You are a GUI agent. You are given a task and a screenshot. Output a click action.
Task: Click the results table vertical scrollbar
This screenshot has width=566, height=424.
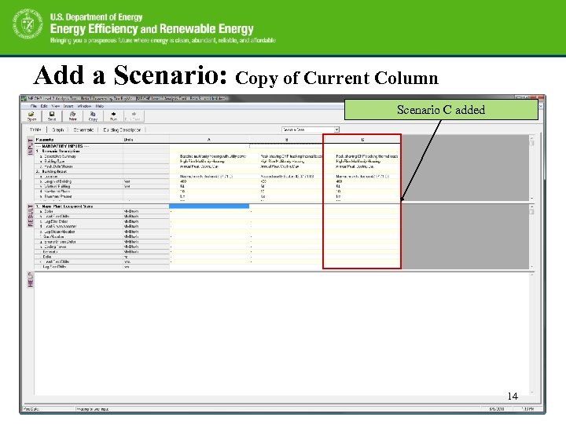(x=531, y=236)
